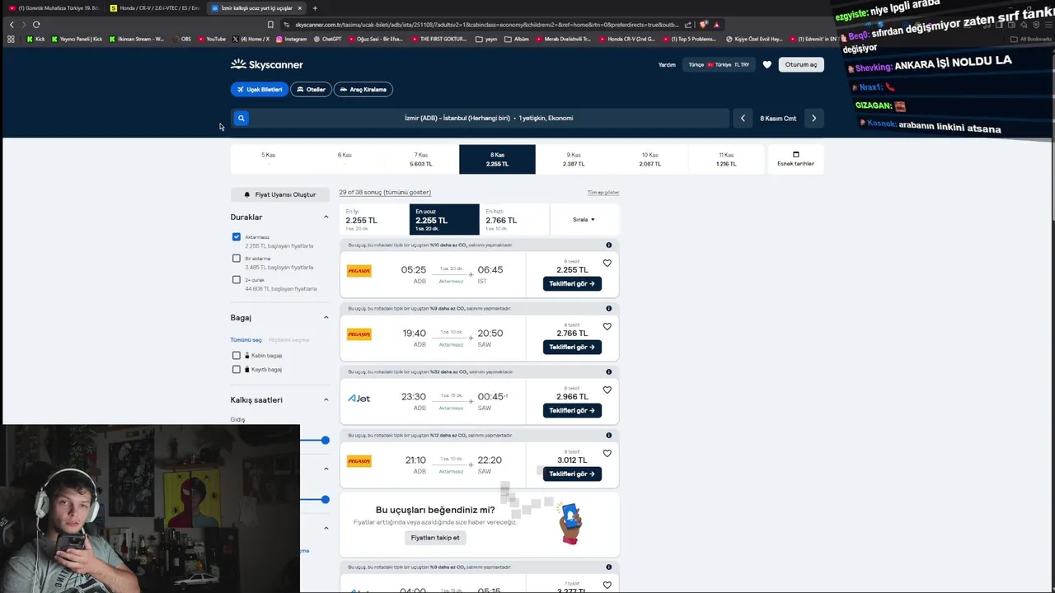Image resolution: width=1055 pixels, height=593 pixels.
Task: Open the OBS bookmark
Action: pos(181,39)
